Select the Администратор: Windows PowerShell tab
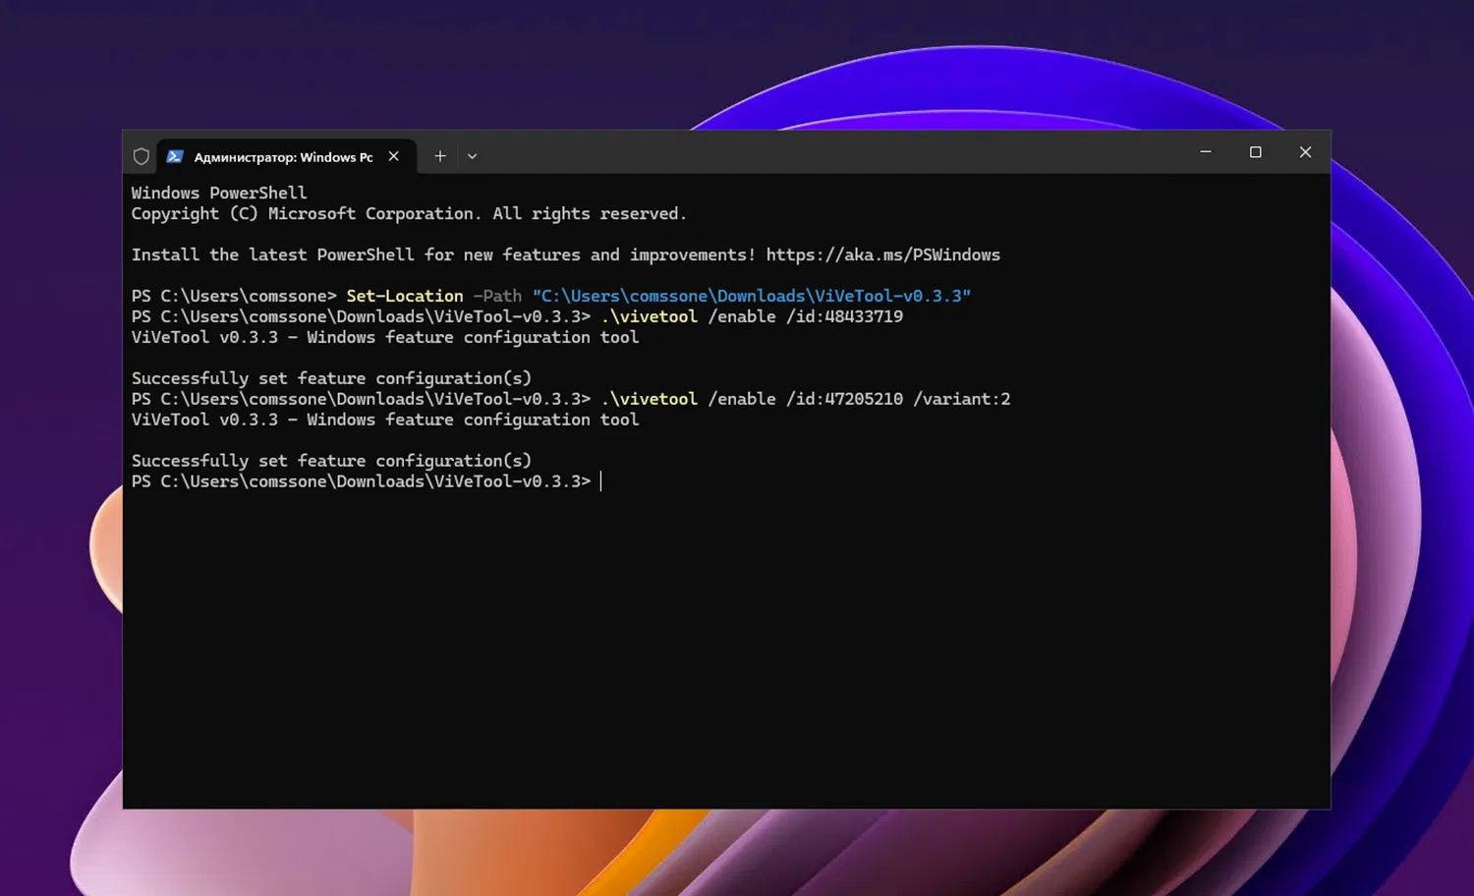The image size is (1474, 896). [287, 156]
